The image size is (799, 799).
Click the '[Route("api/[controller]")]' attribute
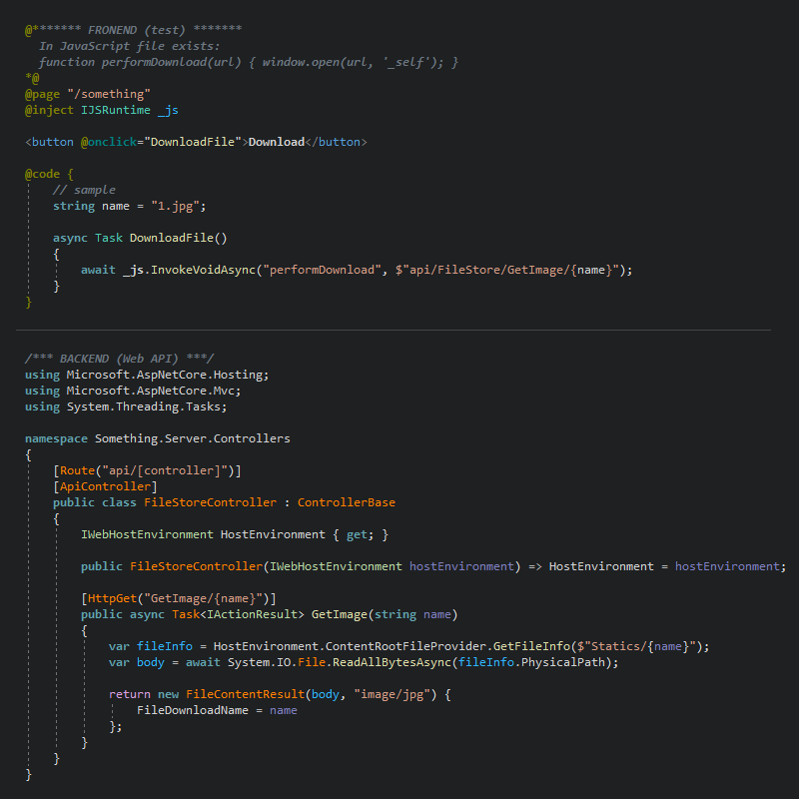coord(147,470)
